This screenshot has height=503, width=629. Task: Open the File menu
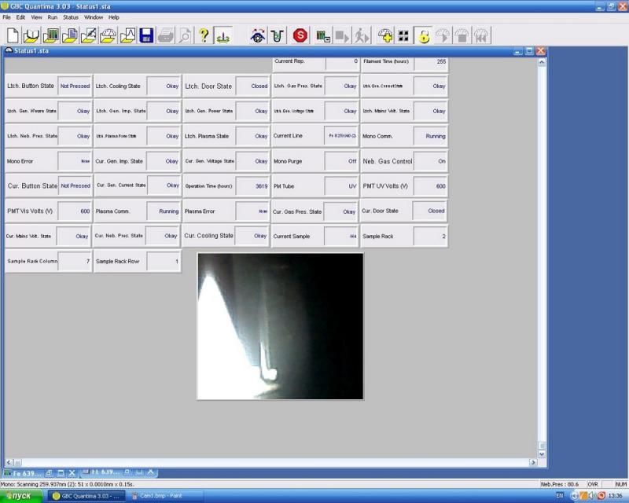tap(6, 17)
